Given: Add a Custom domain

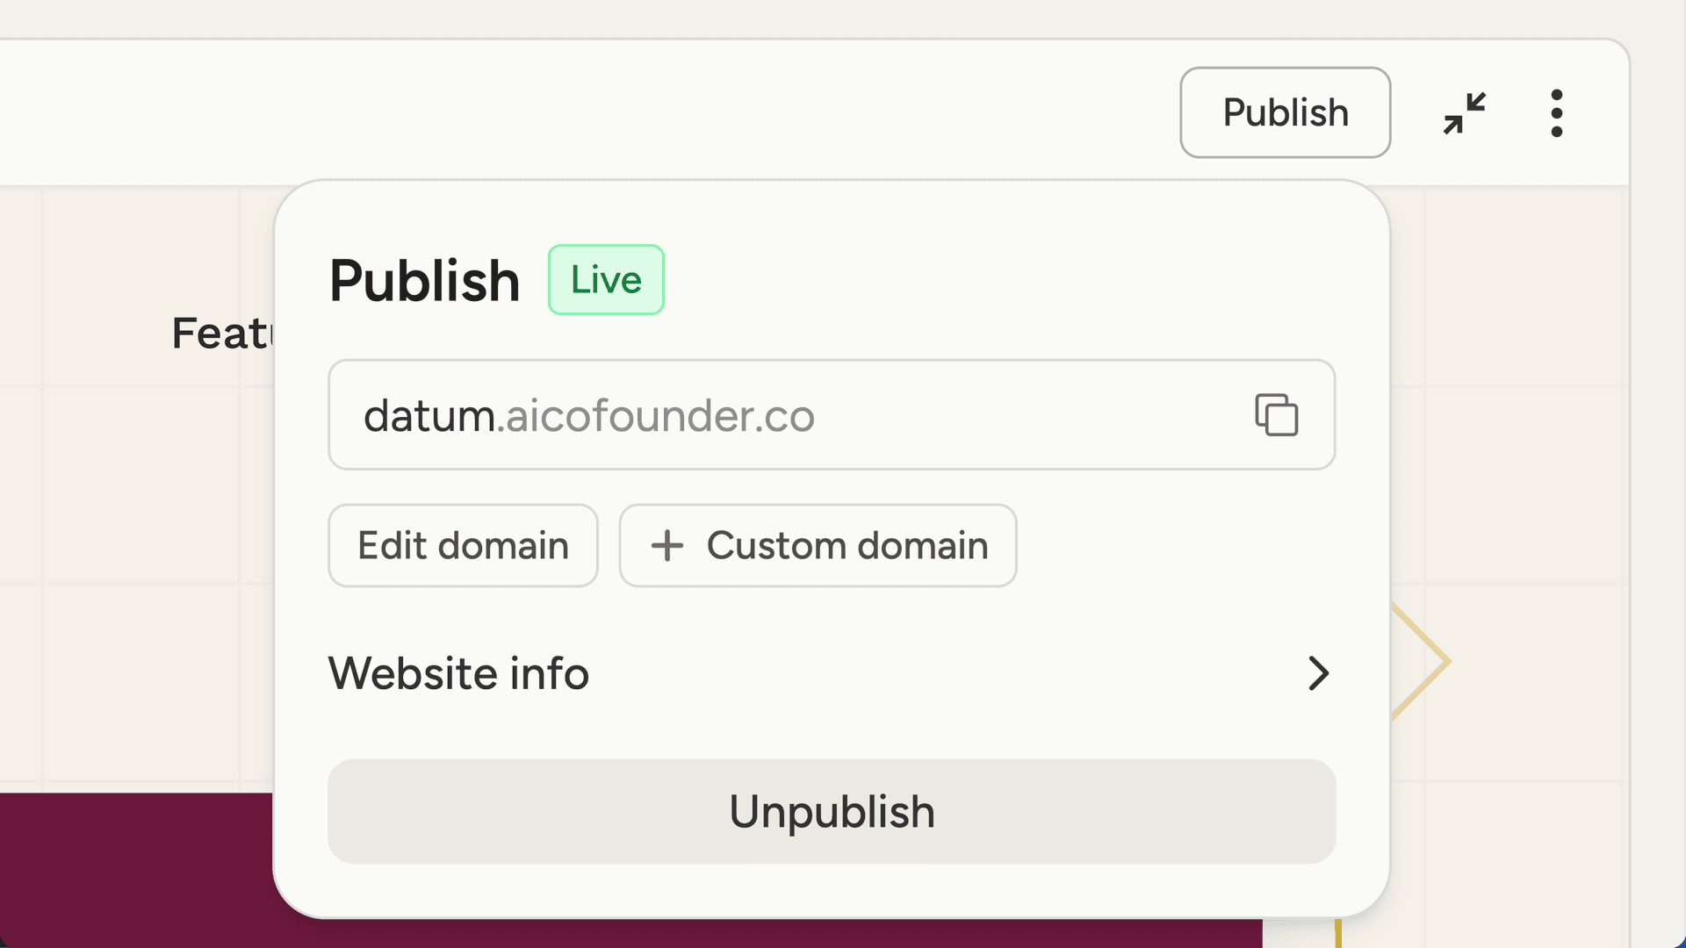Looking at the screenshot, I should [x=817, y=545].
